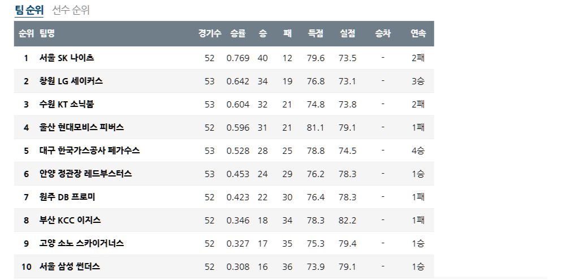Click the 부산 KCC 이지스 team name
The height and width of the screenshot is (280, 566).
pyautogui.click(x=70, y=220)
